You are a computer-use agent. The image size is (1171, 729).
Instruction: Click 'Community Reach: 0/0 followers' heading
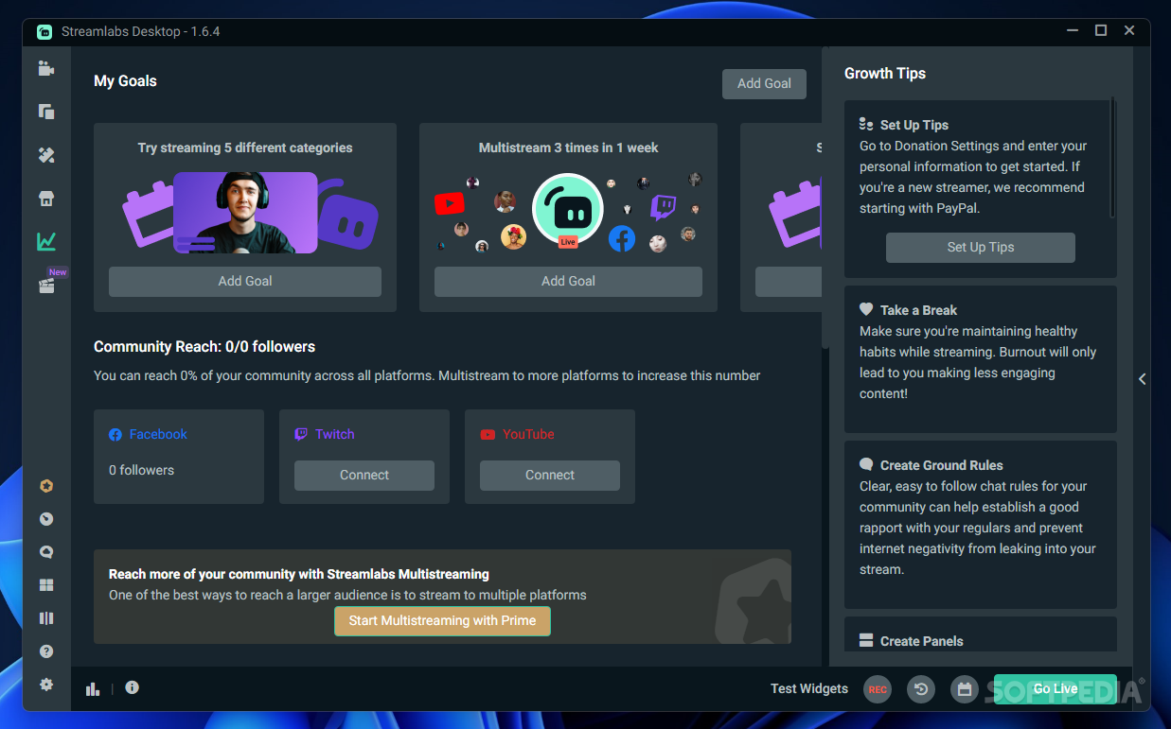coord(204,347)
